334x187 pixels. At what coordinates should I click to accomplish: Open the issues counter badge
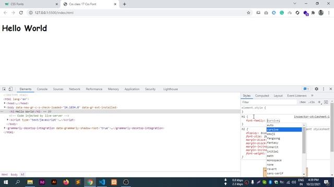[306, 89]
